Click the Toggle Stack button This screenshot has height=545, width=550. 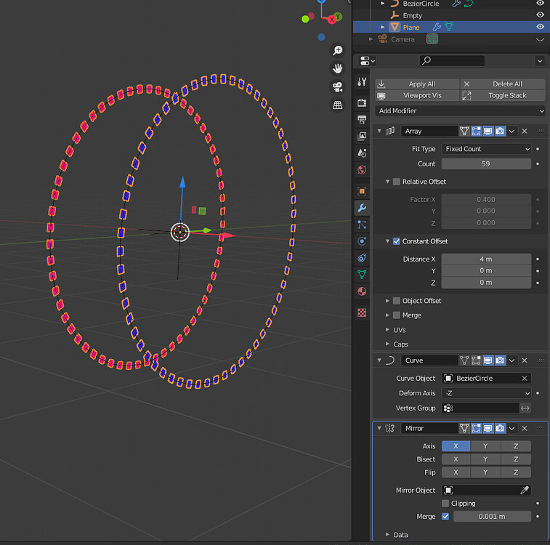tap(503, 95)
